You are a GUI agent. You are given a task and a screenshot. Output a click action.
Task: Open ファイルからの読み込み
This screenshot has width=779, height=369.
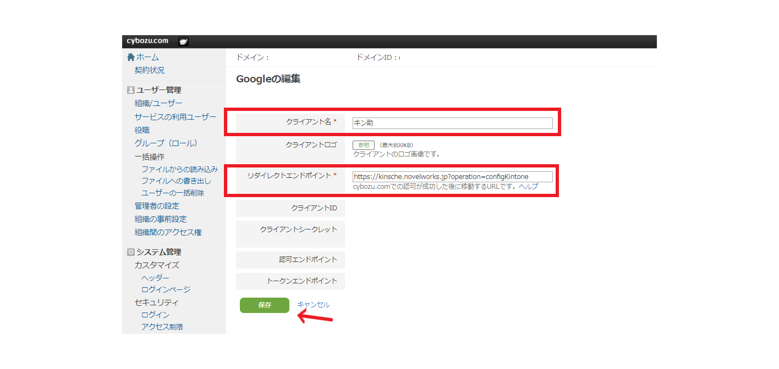click(x=180, y=169)
